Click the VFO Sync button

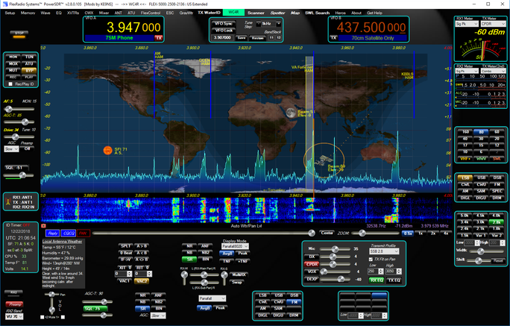(x=224, y=24)
